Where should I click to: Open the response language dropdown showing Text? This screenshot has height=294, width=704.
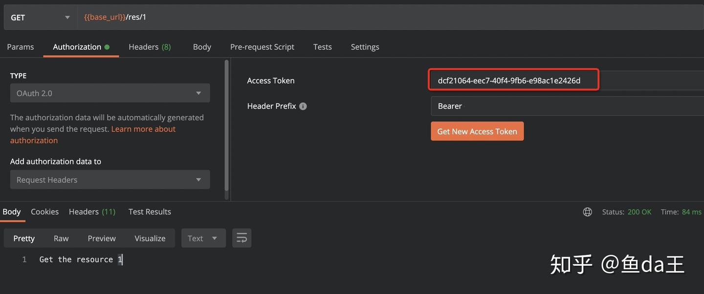[203, 238]
